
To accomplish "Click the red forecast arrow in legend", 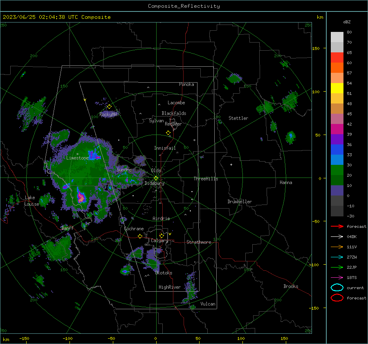I will 337,226.
